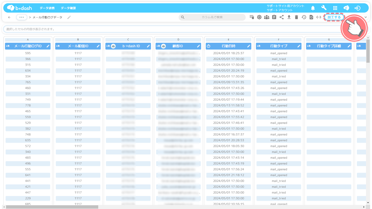The image size is (372, 209).
Task: Click the scroll left arrow at bottom
Action: 4,207
